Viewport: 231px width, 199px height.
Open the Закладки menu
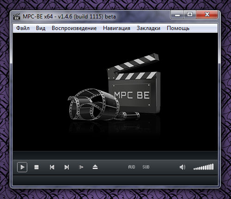click(148, 28)
